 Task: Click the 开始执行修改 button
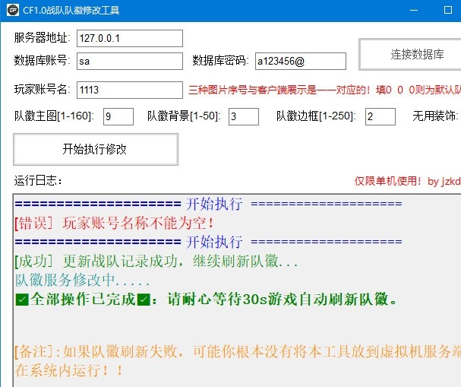[96, 149]
